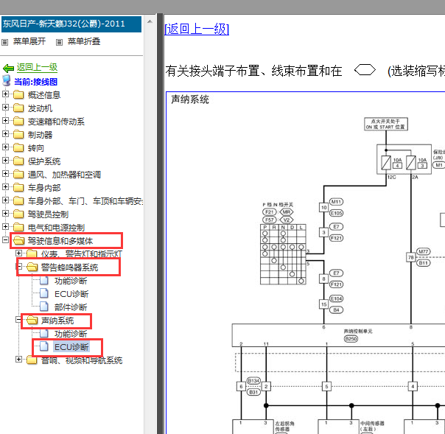This screenshot has width=445, height=434.
Task: Click the 菜单展开 list icon
Action: (x=5, y=43)
